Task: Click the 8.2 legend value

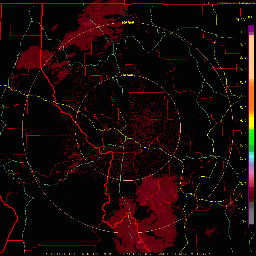Action: coord(243,57)
